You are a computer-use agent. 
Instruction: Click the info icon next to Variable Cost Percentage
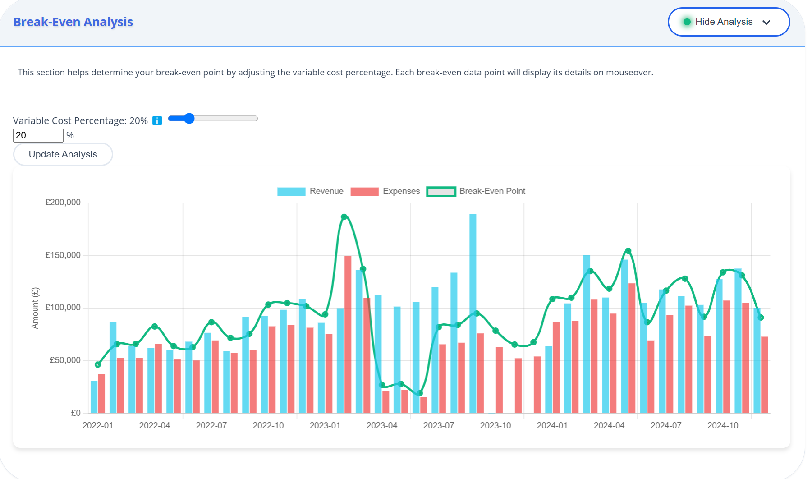[x=157, y=120]
